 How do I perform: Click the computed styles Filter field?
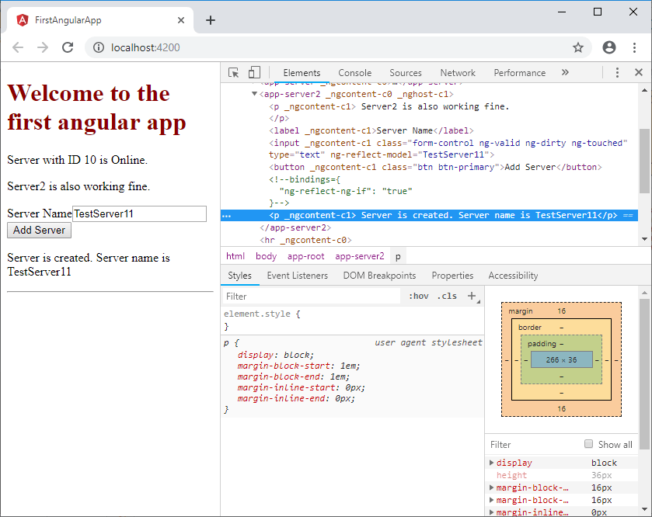[x=535, y=444]
